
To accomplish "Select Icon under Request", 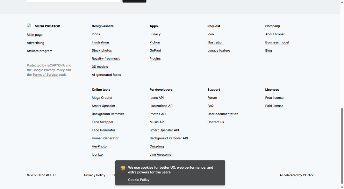I will pyautogui.click(x=211, y=34).
